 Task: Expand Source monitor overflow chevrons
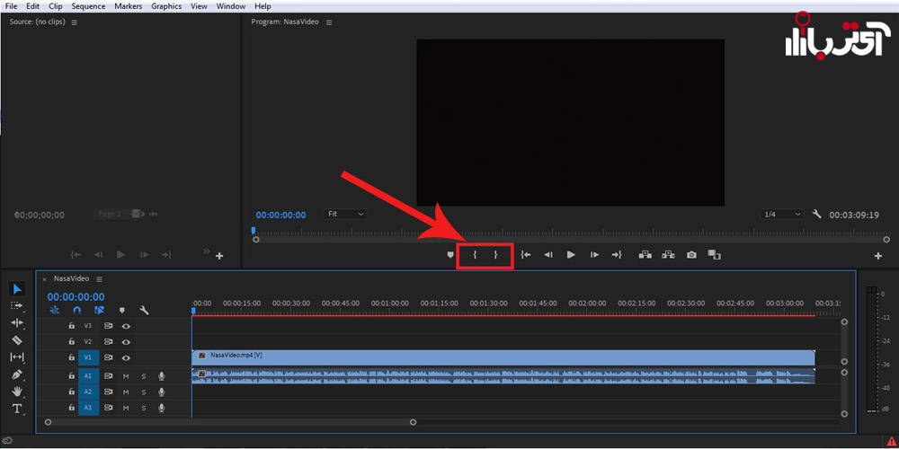tap(207, 251)
